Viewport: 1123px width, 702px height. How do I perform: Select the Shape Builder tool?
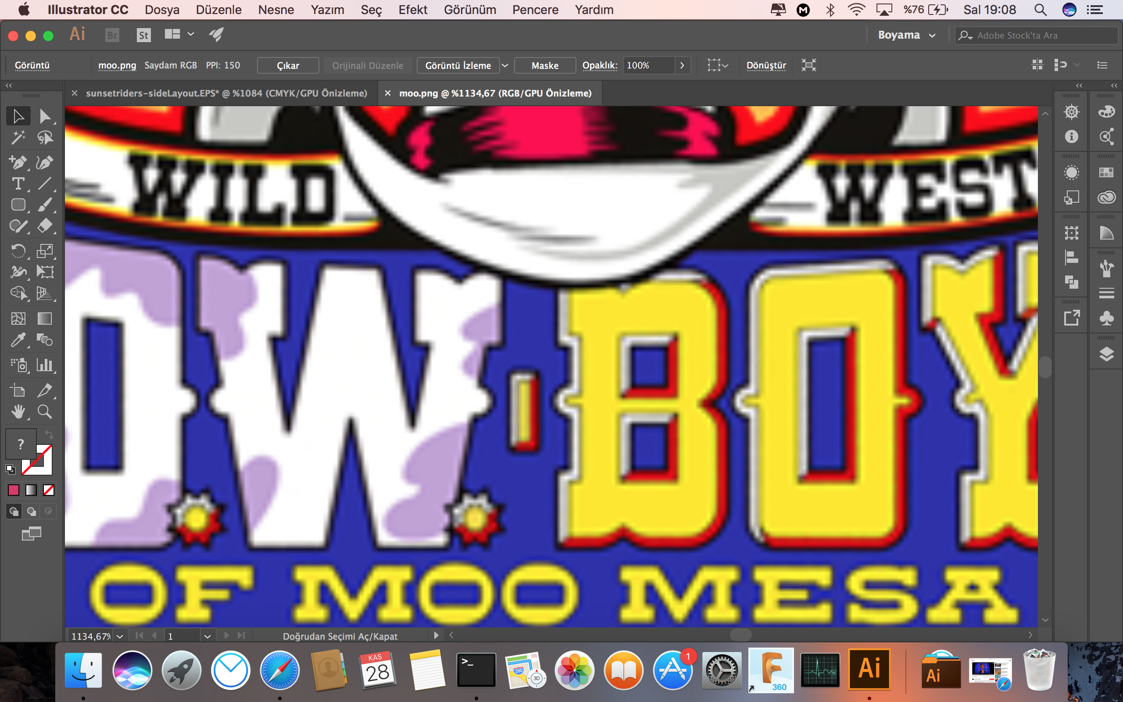[18, 294]
